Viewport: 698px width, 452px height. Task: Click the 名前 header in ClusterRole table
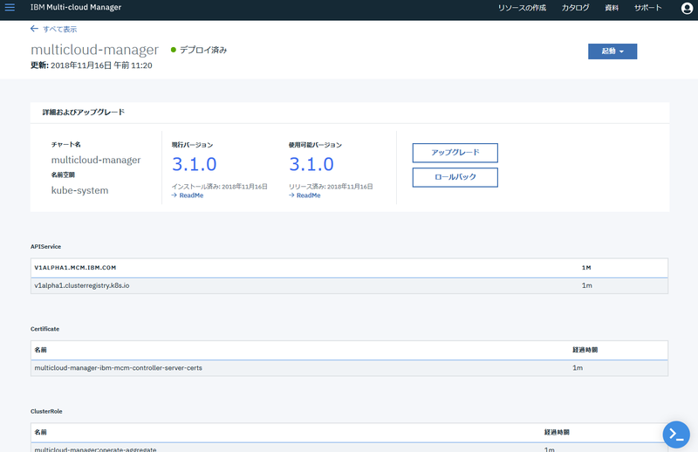40,433
